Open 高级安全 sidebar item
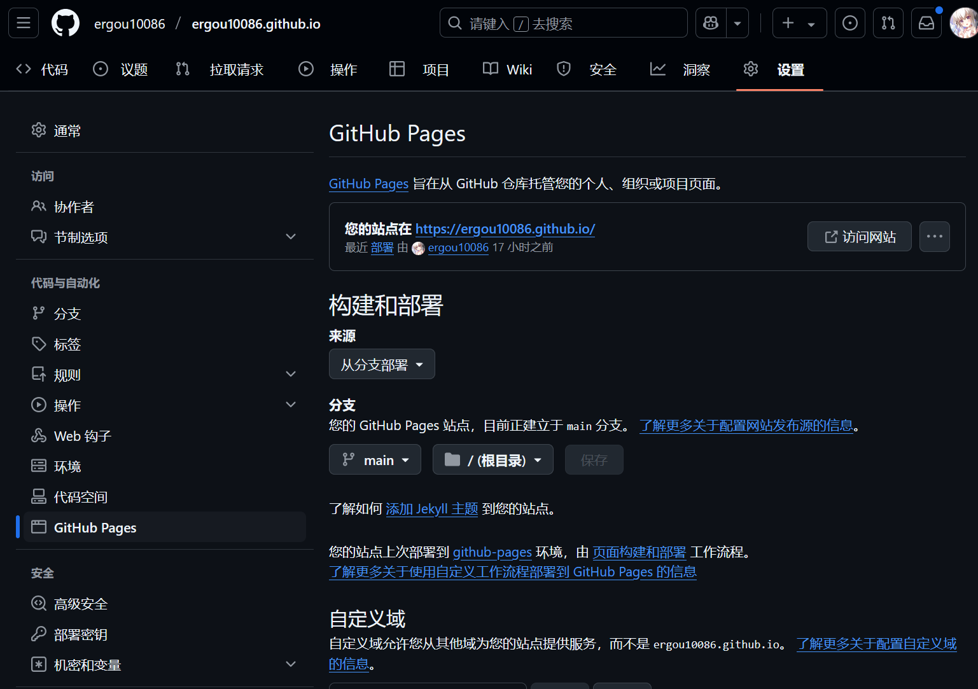The width and height of the screenshot is (978, 689). point(165,604)
